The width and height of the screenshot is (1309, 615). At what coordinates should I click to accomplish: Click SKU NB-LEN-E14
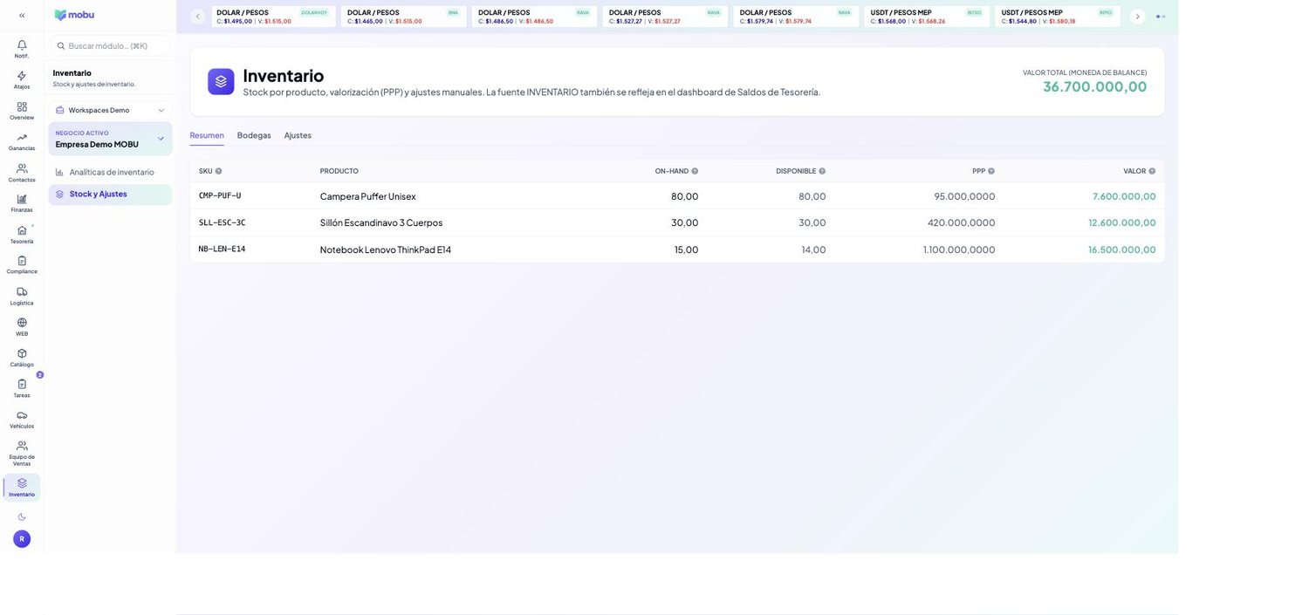(222, 249)
